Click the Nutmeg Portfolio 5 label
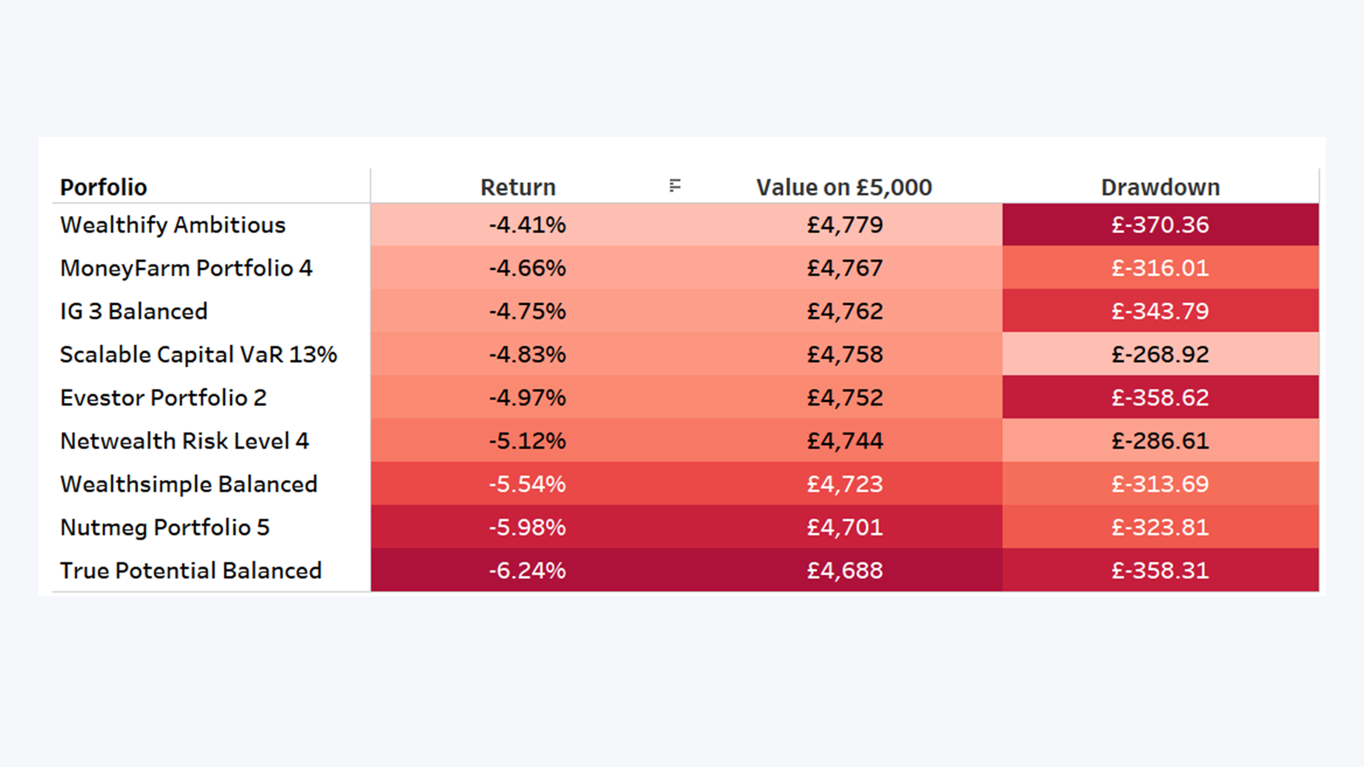This screenshot has width=1364, height=767. [165, 527]
